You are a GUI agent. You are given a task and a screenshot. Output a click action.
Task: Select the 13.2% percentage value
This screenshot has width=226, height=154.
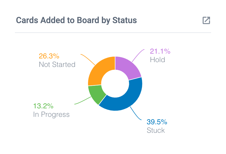(x=43, y=106)
